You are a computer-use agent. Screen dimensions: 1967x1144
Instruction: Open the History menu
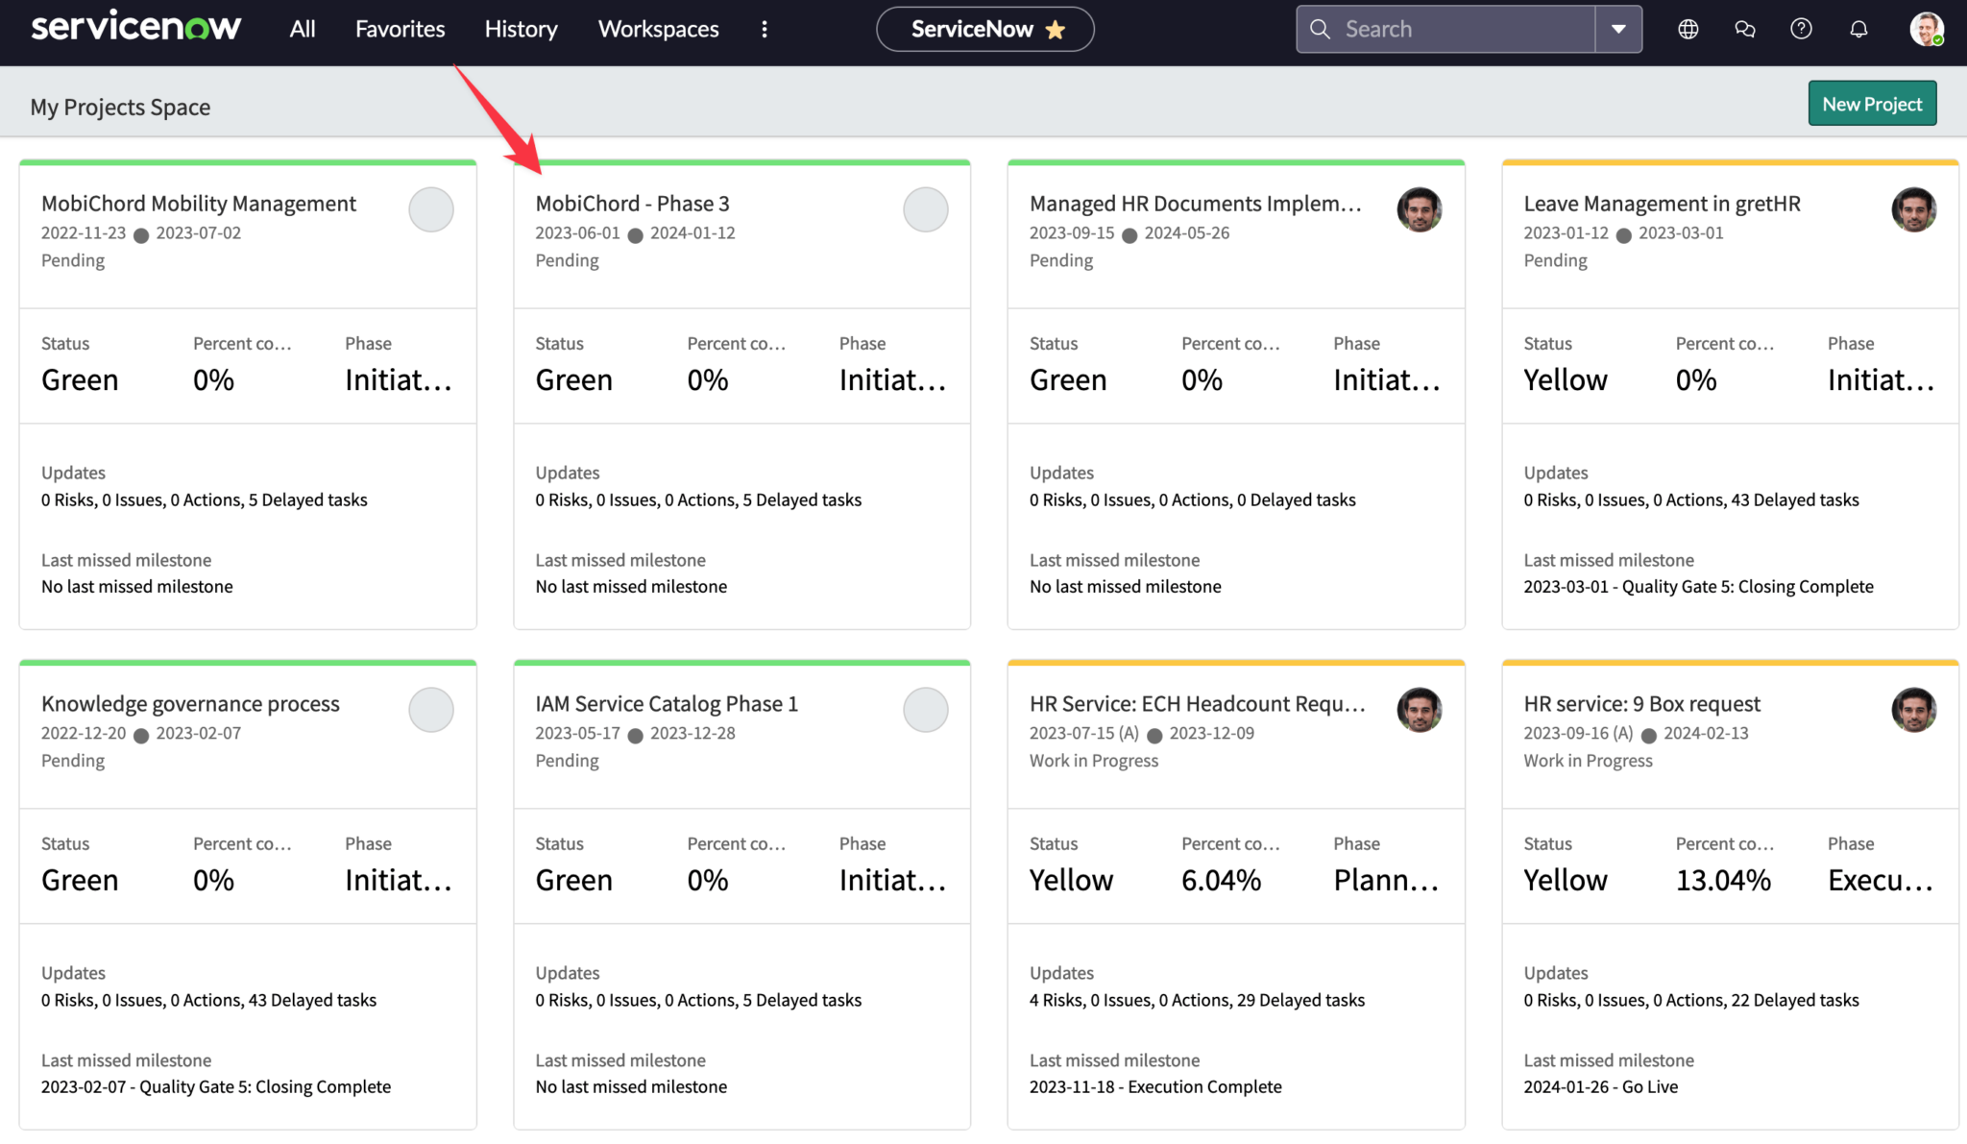(521, 29)
